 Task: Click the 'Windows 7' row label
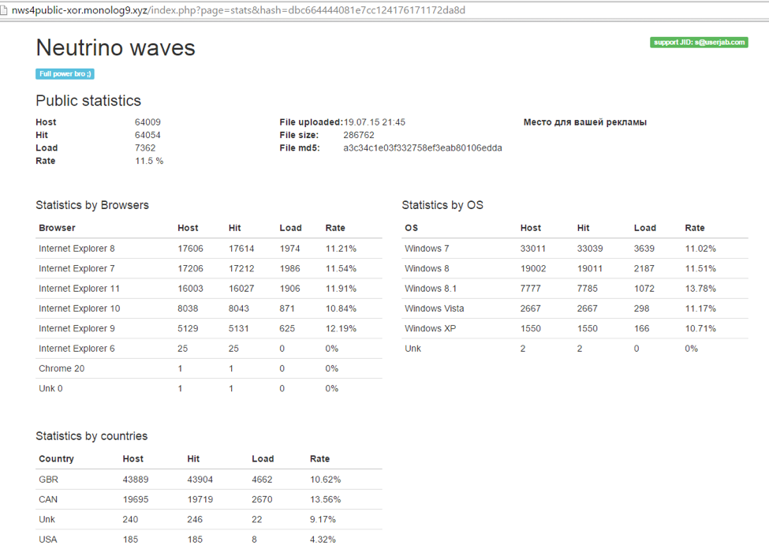point(427,248)
